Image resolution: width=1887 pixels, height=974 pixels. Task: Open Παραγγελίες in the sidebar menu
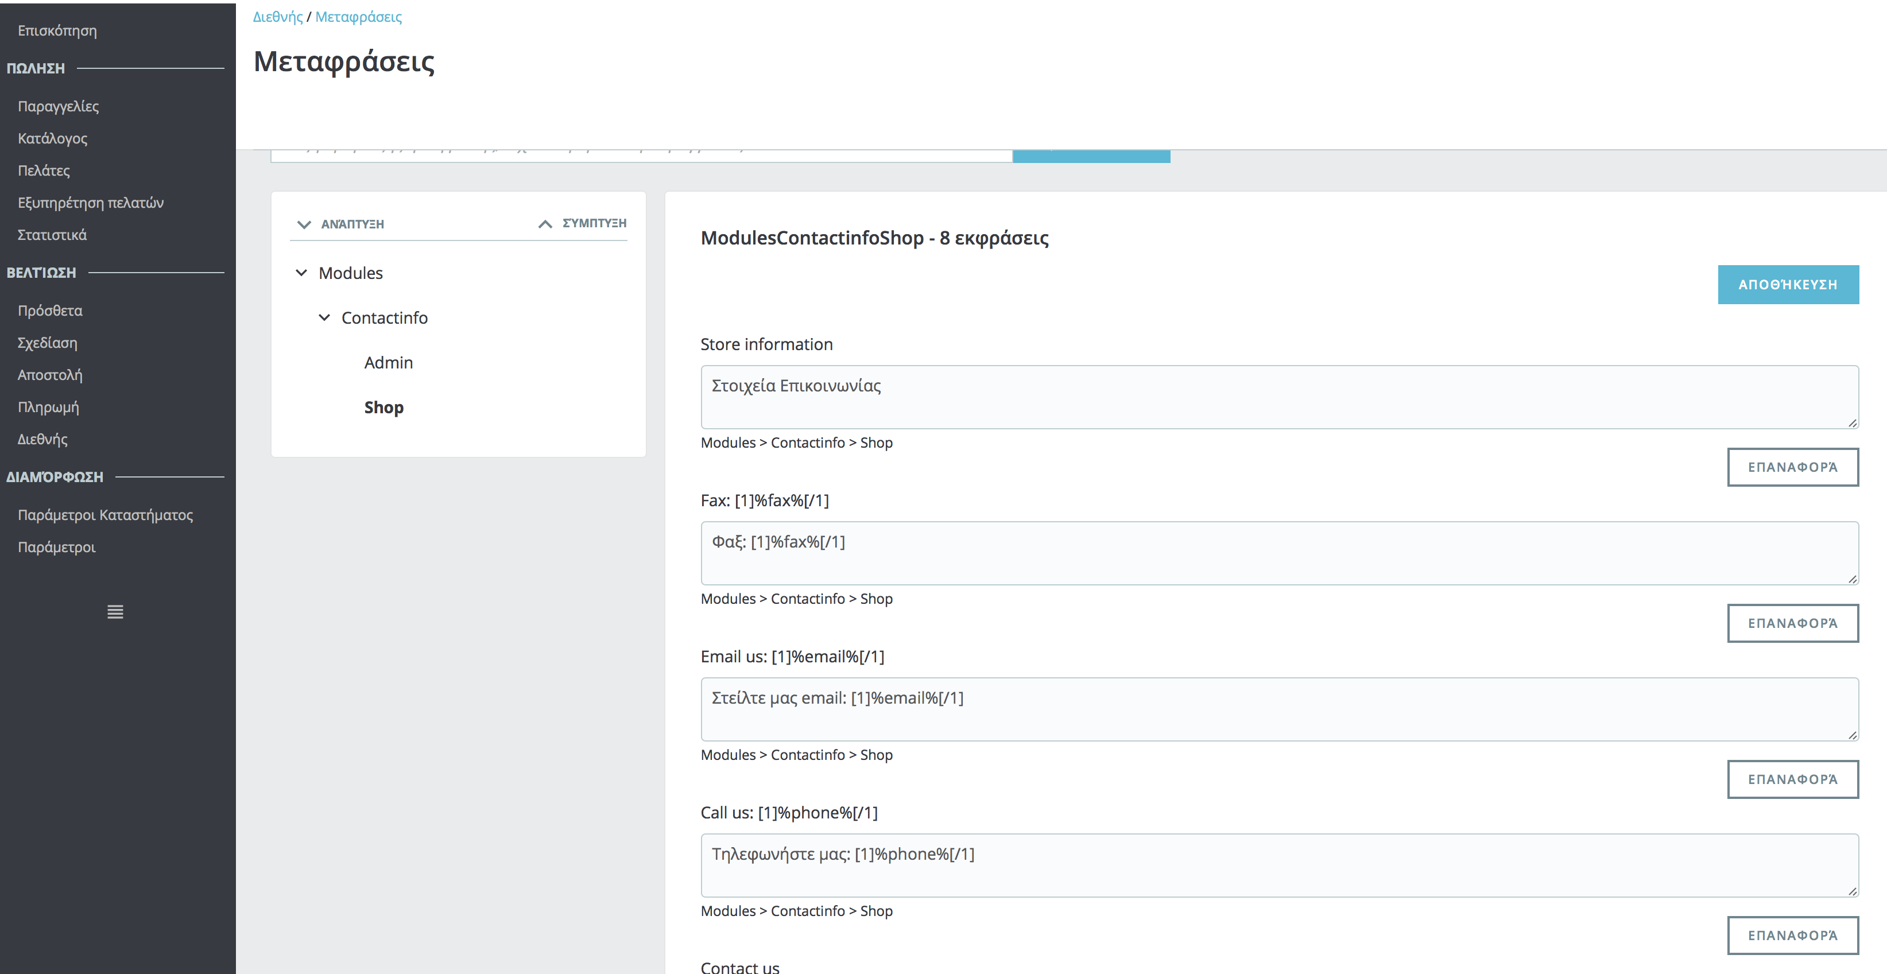click(59, 106)
